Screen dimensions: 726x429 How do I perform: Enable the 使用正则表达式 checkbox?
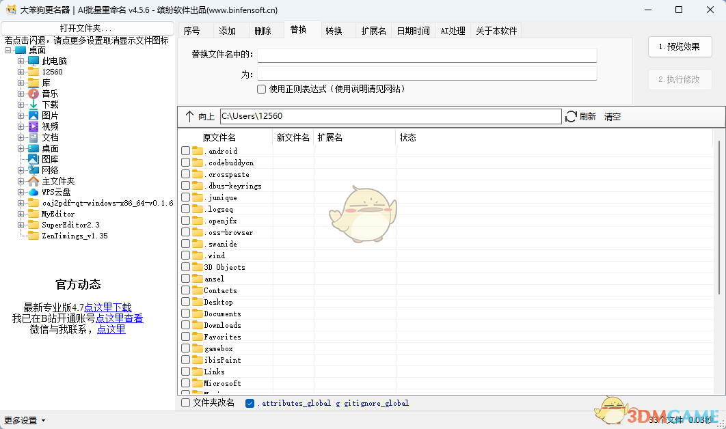point(261,89)
